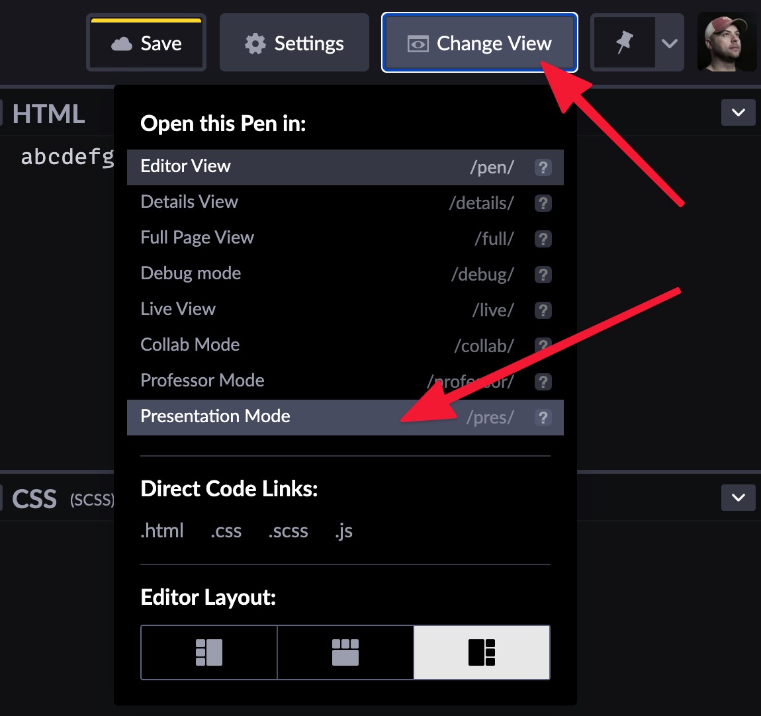
Task: Click help icon for Debug mode
Action: pos(543,275)
